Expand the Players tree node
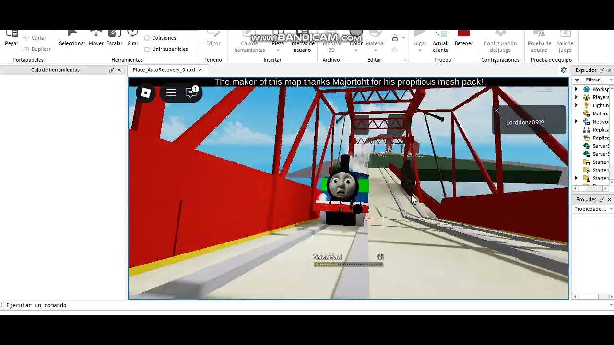 pyautogui.click(x=577, y=97)
